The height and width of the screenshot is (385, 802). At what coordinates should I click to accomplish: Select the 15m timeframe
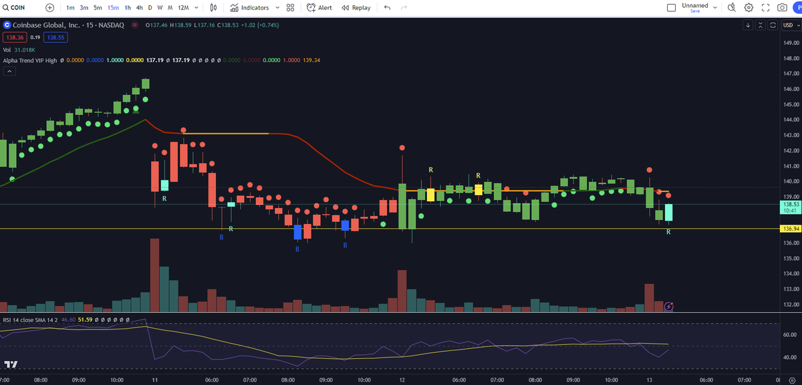click(x=113, y=7)
